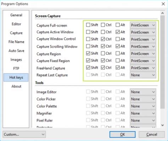168x141 pixels.
Task: Uncheck Alt for FreeHand Capture
Action: 118,68
